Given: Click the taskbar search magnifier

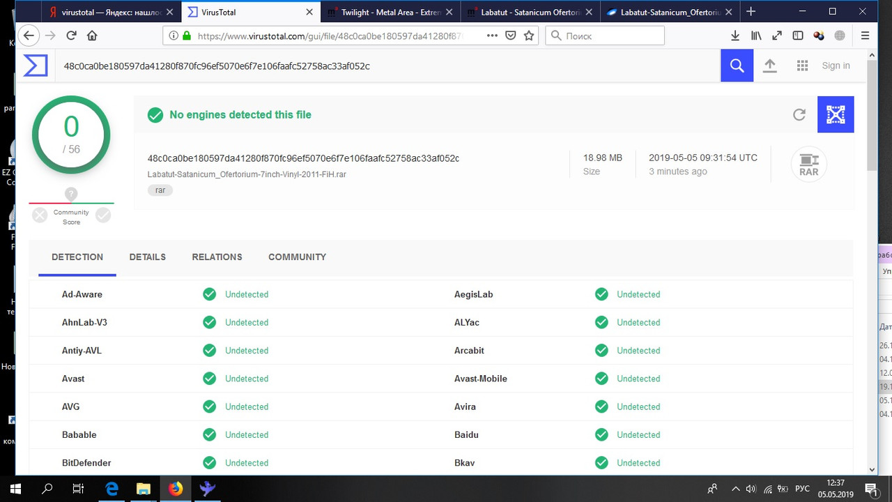Looking at the screenshot, I should point(47,489).
